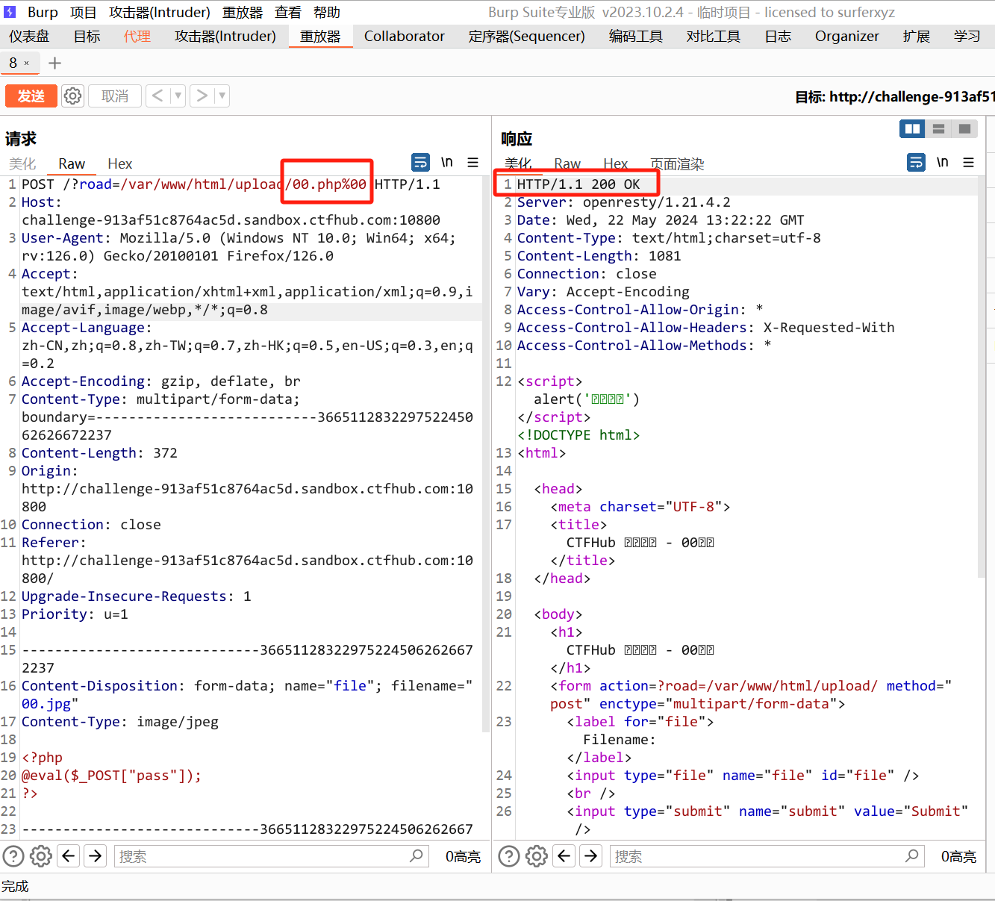Go to next match in response search
This screenshot has width=995, height=901.
591,856
